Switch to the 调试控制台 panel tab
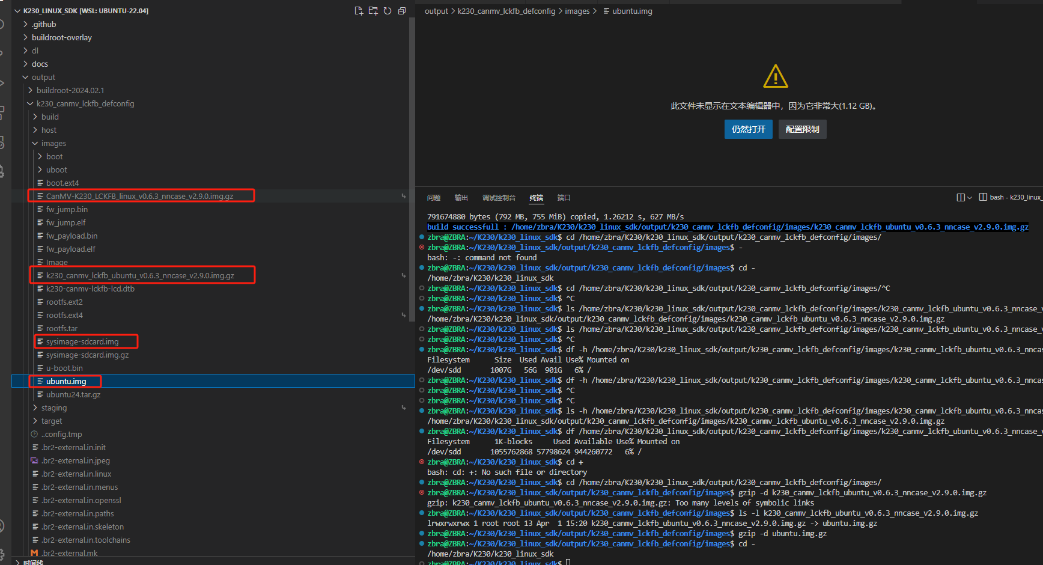The height and width of the screenshot is (565, 1043). (x=499, y=198)
